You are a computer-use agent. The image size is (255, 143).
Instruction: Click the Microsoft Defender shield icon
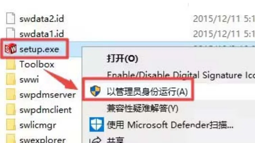coord(97,124)
